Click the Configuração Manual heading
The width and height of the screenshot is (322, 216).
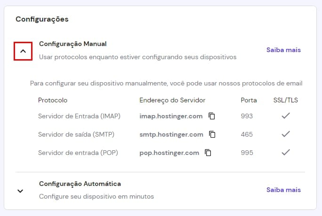click(x=73, y=44)
